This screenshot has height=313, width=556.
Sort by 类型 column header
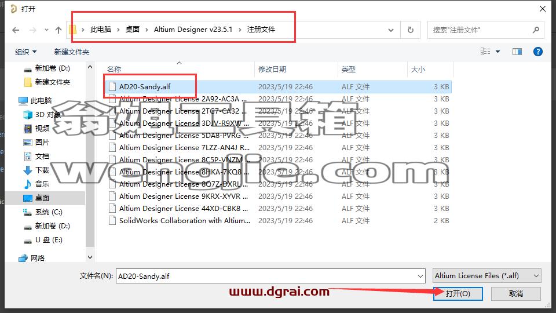[348, 69]
